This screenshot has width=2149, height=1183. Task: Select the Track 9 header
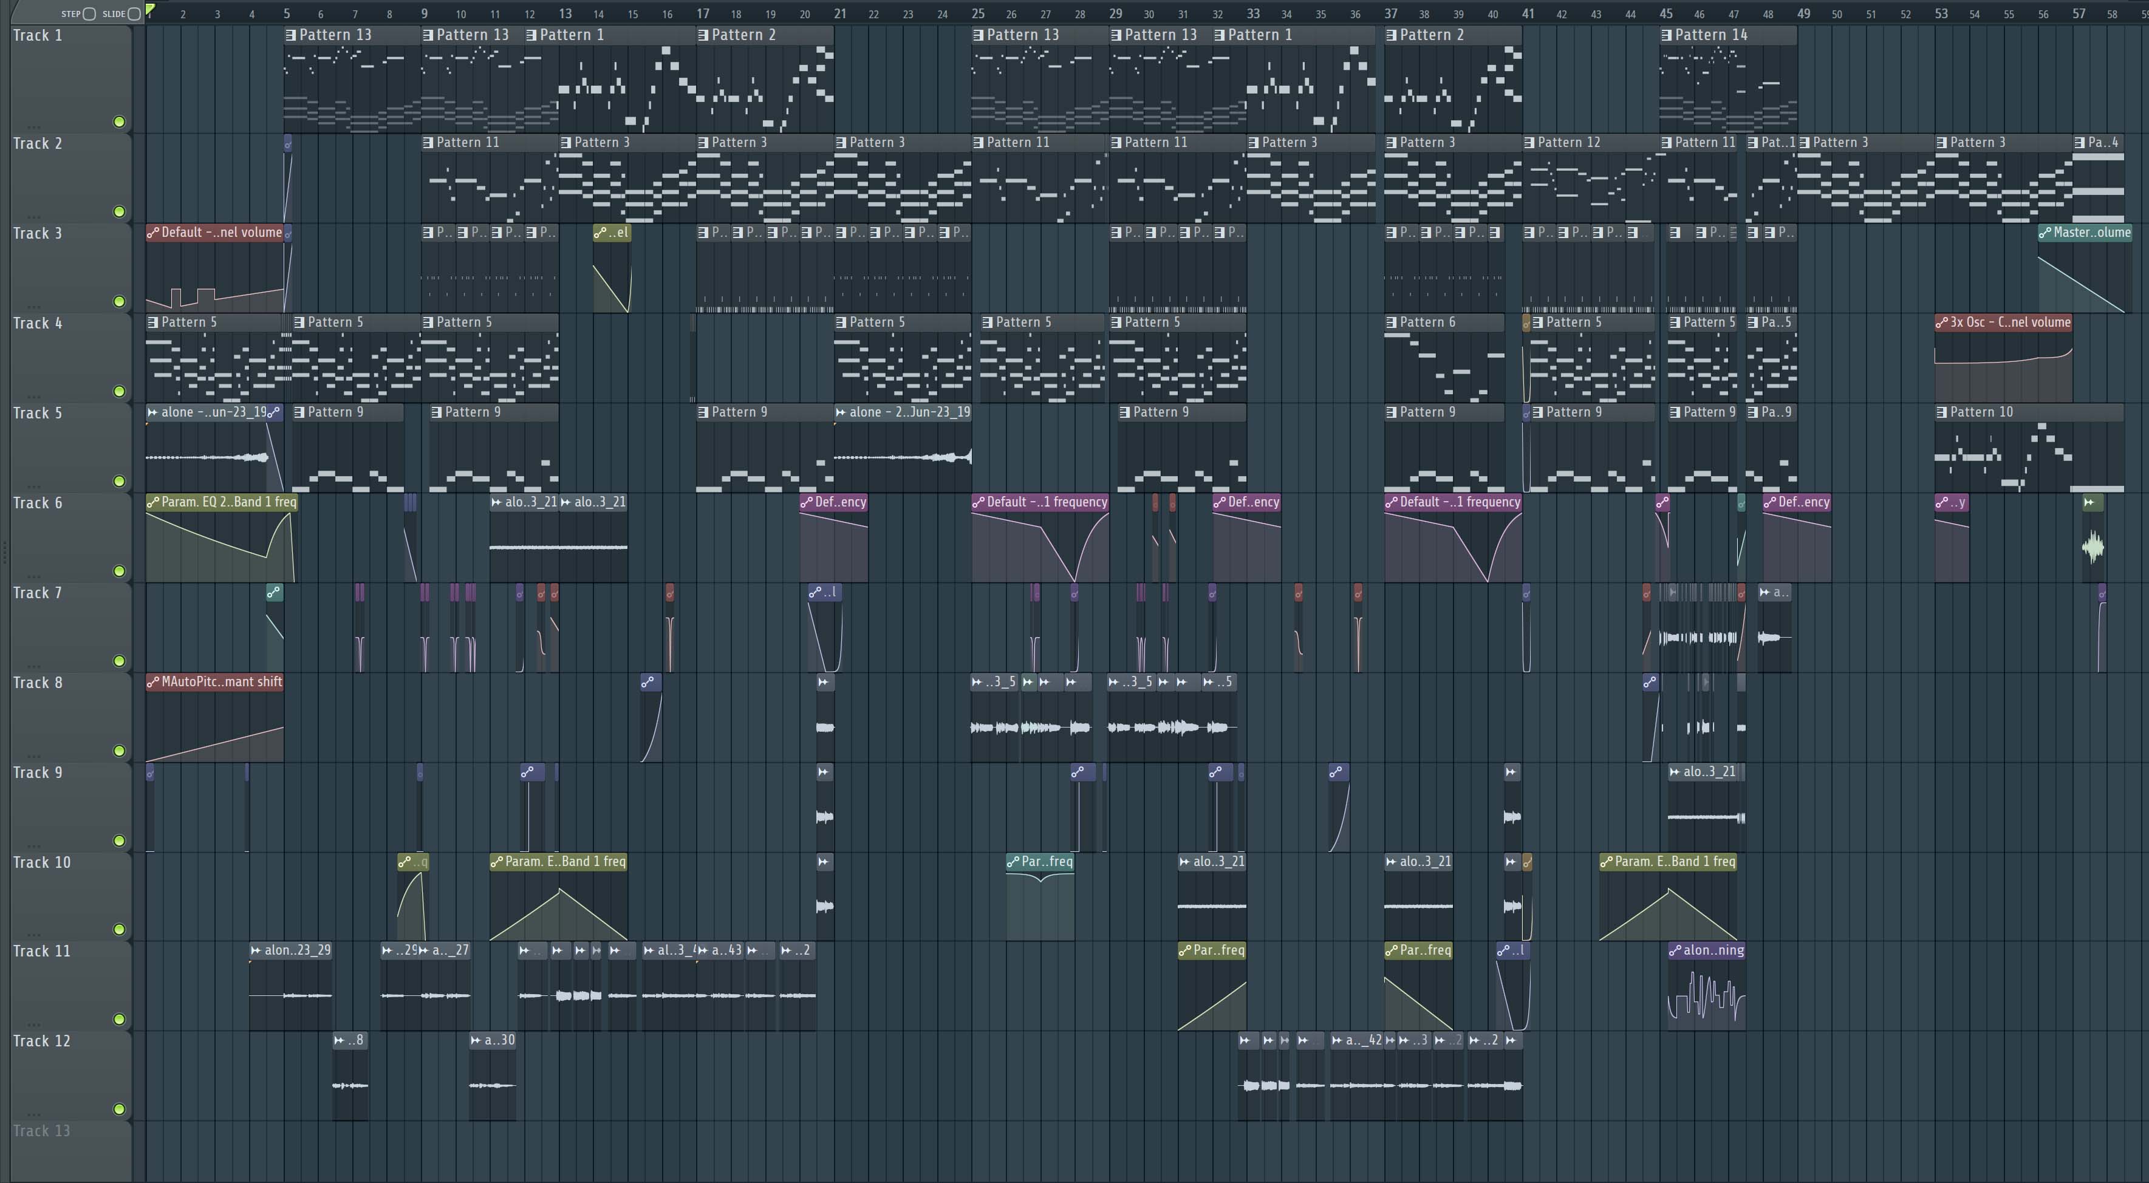(71, 806)
